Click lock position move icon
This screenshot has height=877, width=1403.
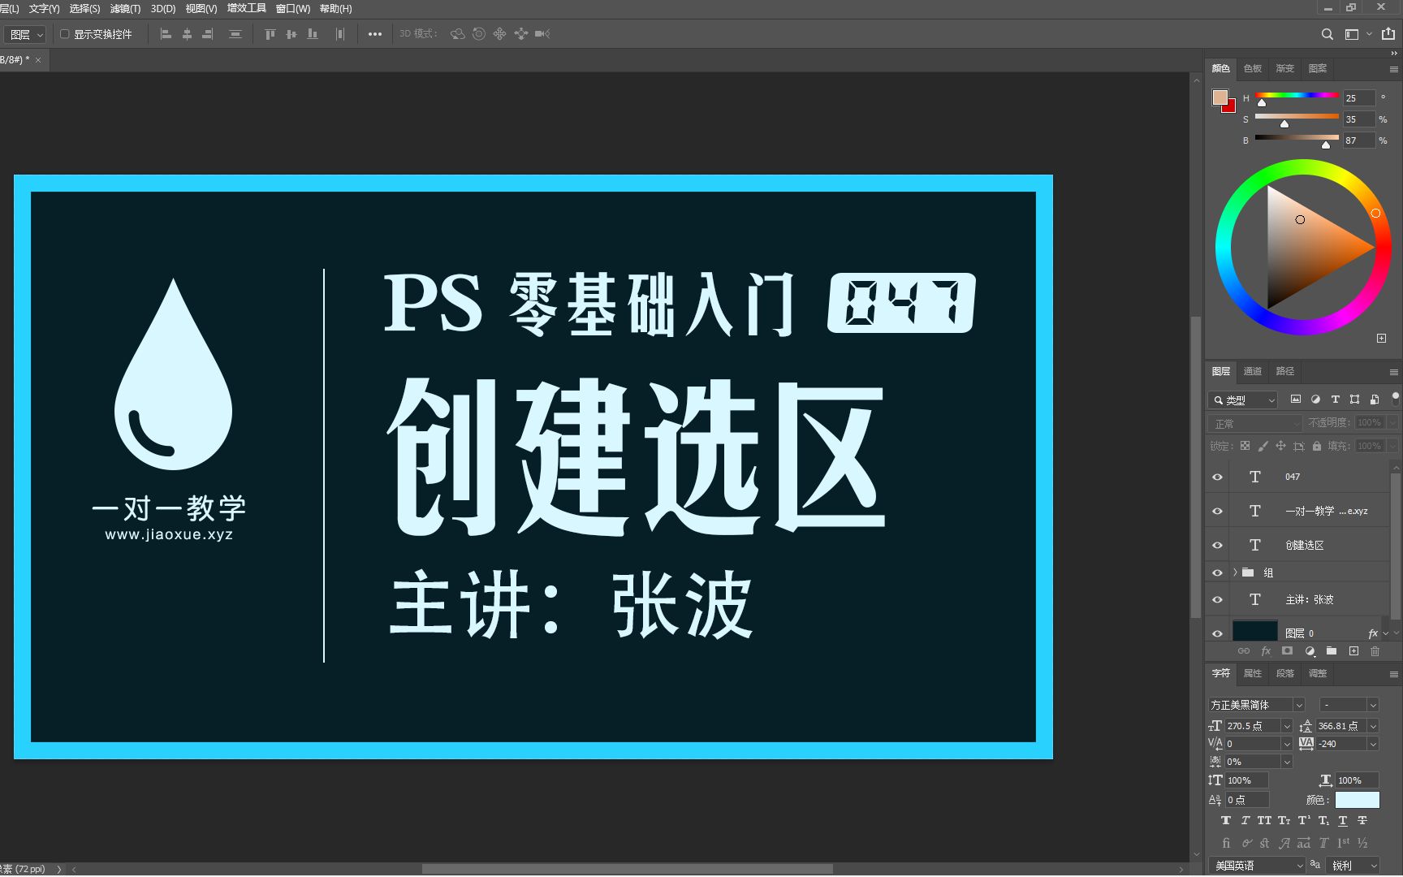point(1280,446)
